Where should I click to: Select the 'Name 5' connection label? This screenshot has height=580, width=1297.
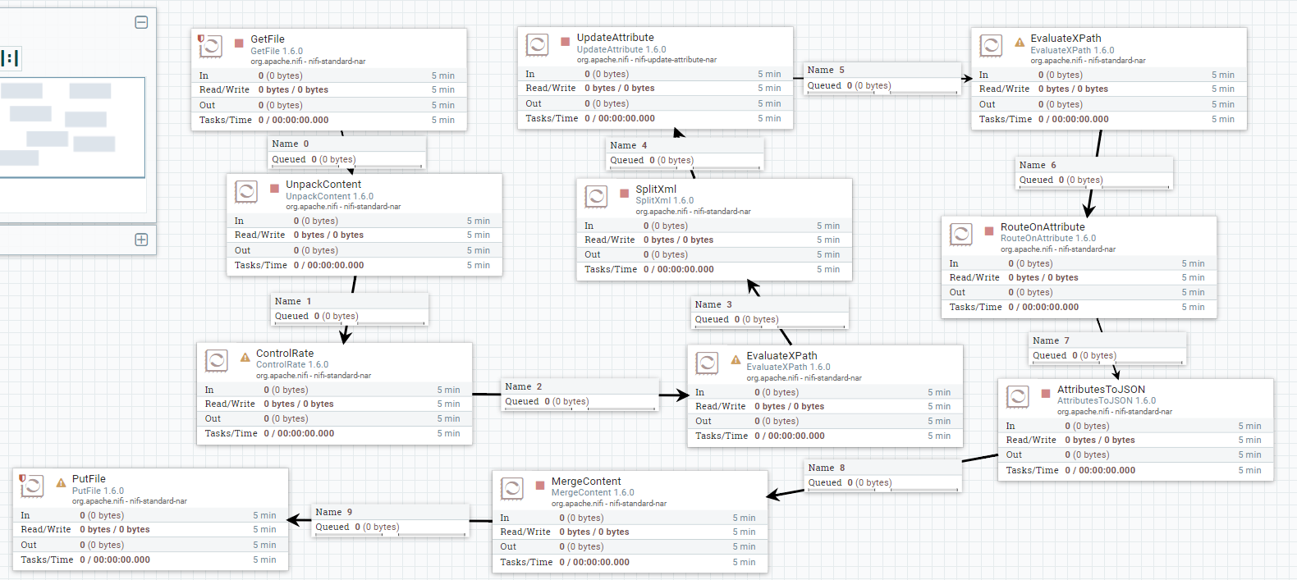click(825, 71)
